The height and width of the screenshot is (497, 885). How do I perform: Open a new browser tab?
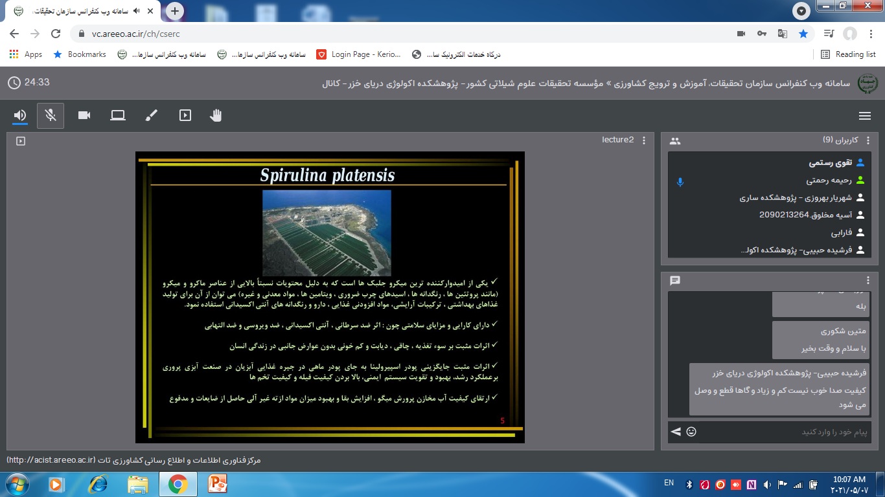point(175,11)
